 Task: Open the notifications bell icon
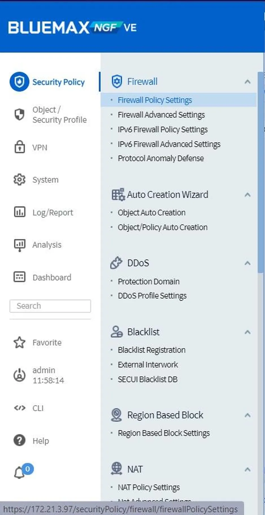pyautogui.click(x=19, y=473)
